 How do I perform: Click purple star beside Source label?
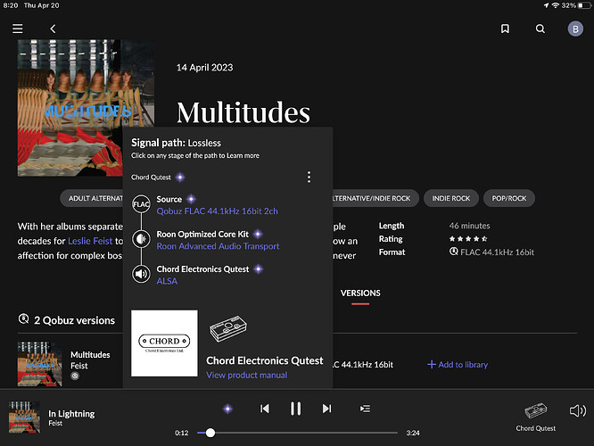pos(191,199)
